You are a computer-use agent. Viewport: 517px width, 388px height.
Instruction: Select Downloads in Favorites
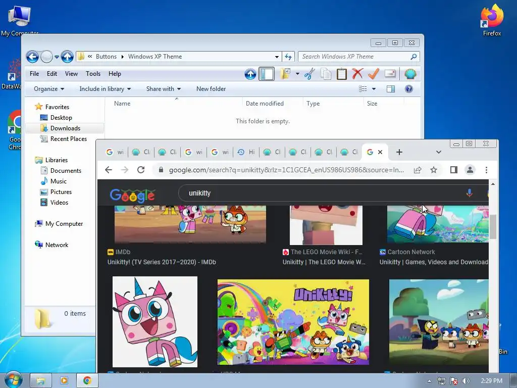point(65,128)
